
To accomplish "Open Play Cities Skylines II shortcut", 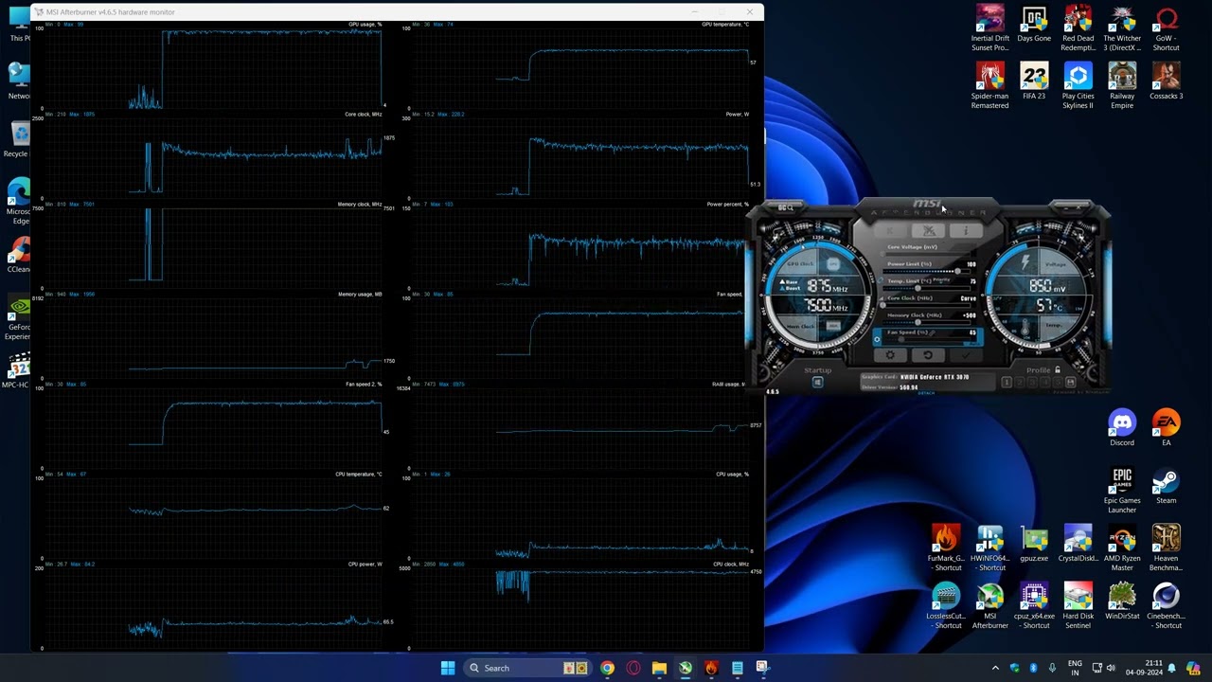I will tap(1078, 87).
